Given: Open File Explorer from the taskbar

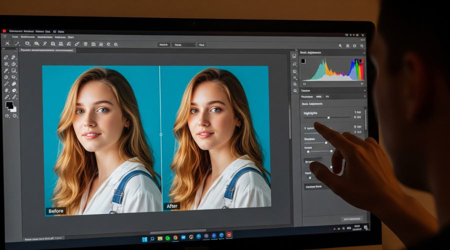Looking at the screenshot, I should 160,238.
